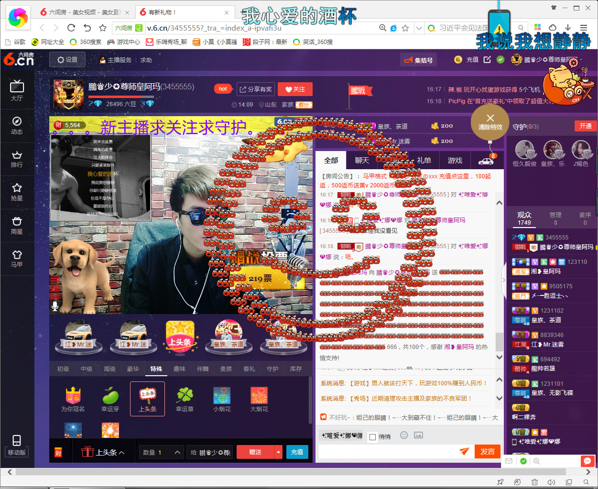Switch to the 全部 chat tab
Image resolution: width=598 pixels, height=489 pixels.
point(331,161)
